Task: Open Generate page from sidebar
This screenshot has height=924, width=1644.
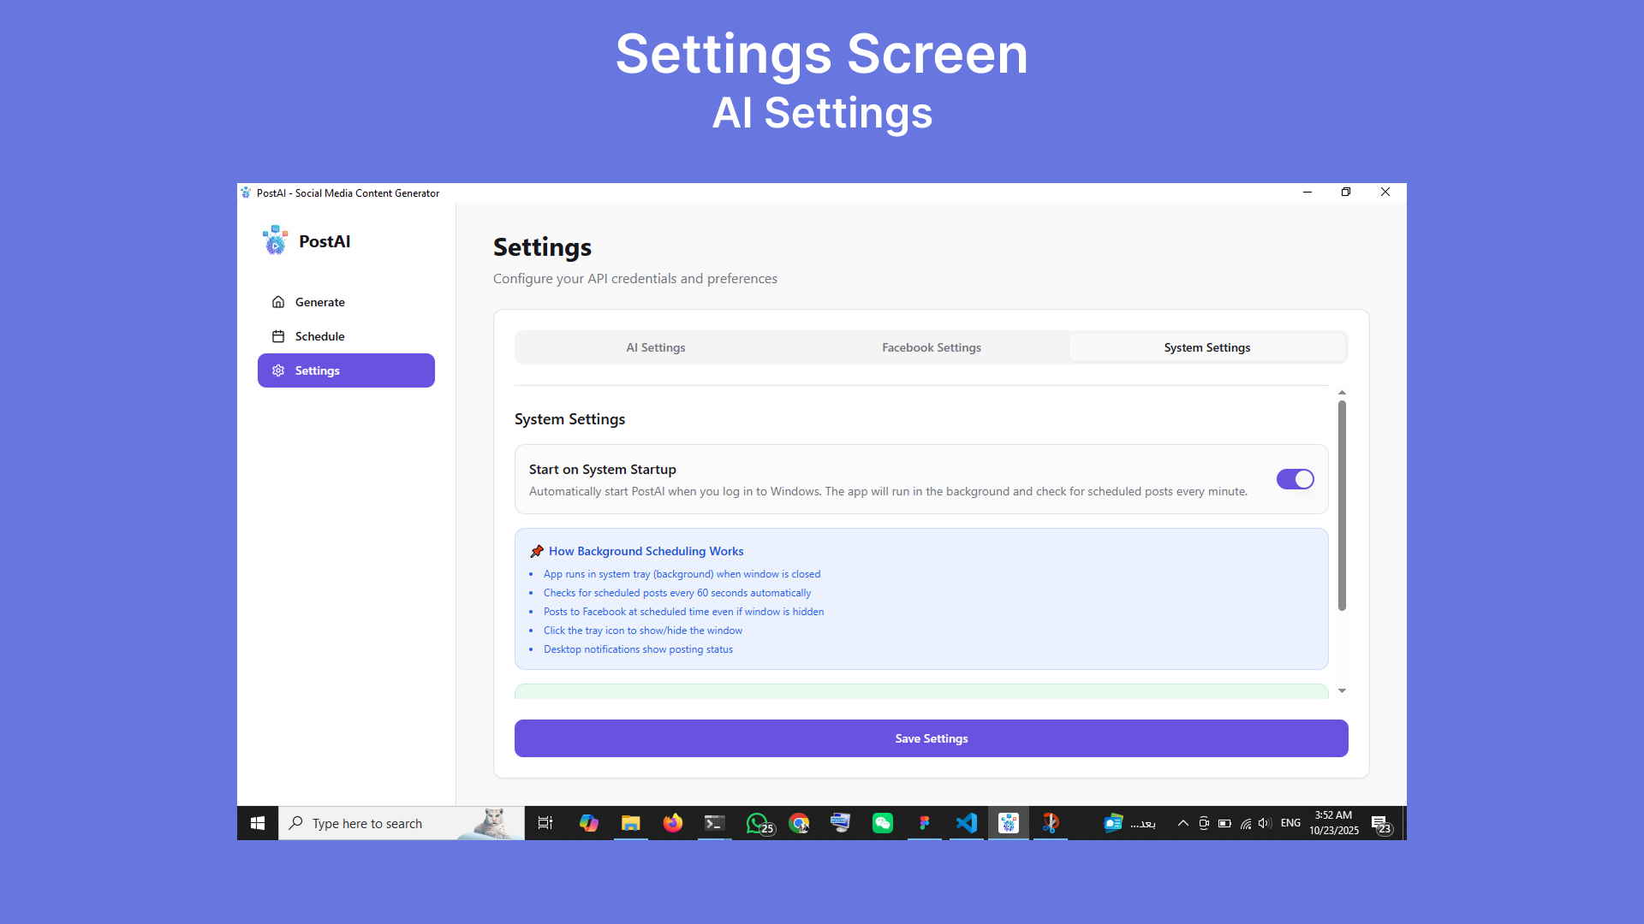Action: pos(319,302)
